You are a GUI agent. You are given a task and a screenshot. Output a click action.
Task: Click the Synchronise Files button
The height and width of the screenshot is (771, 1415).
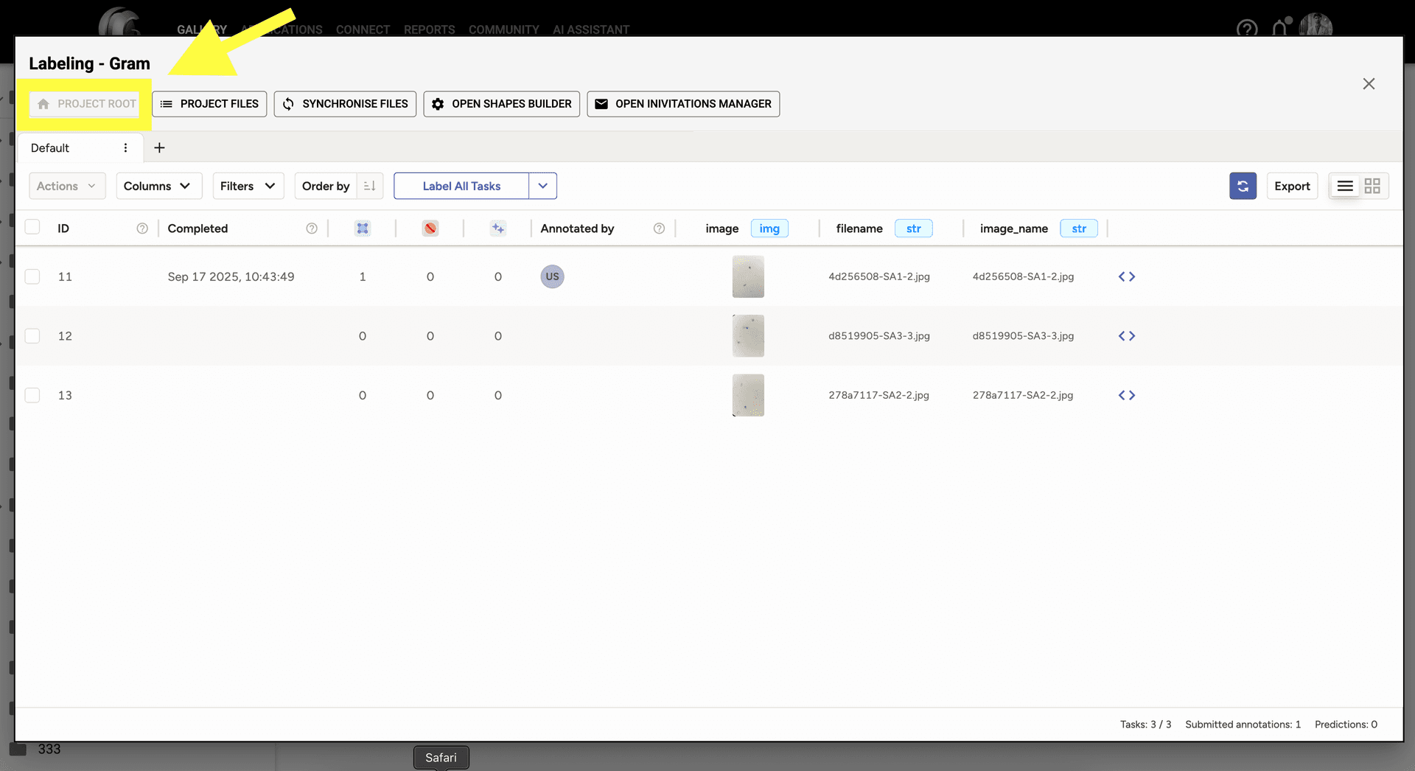tap(345, 104)
